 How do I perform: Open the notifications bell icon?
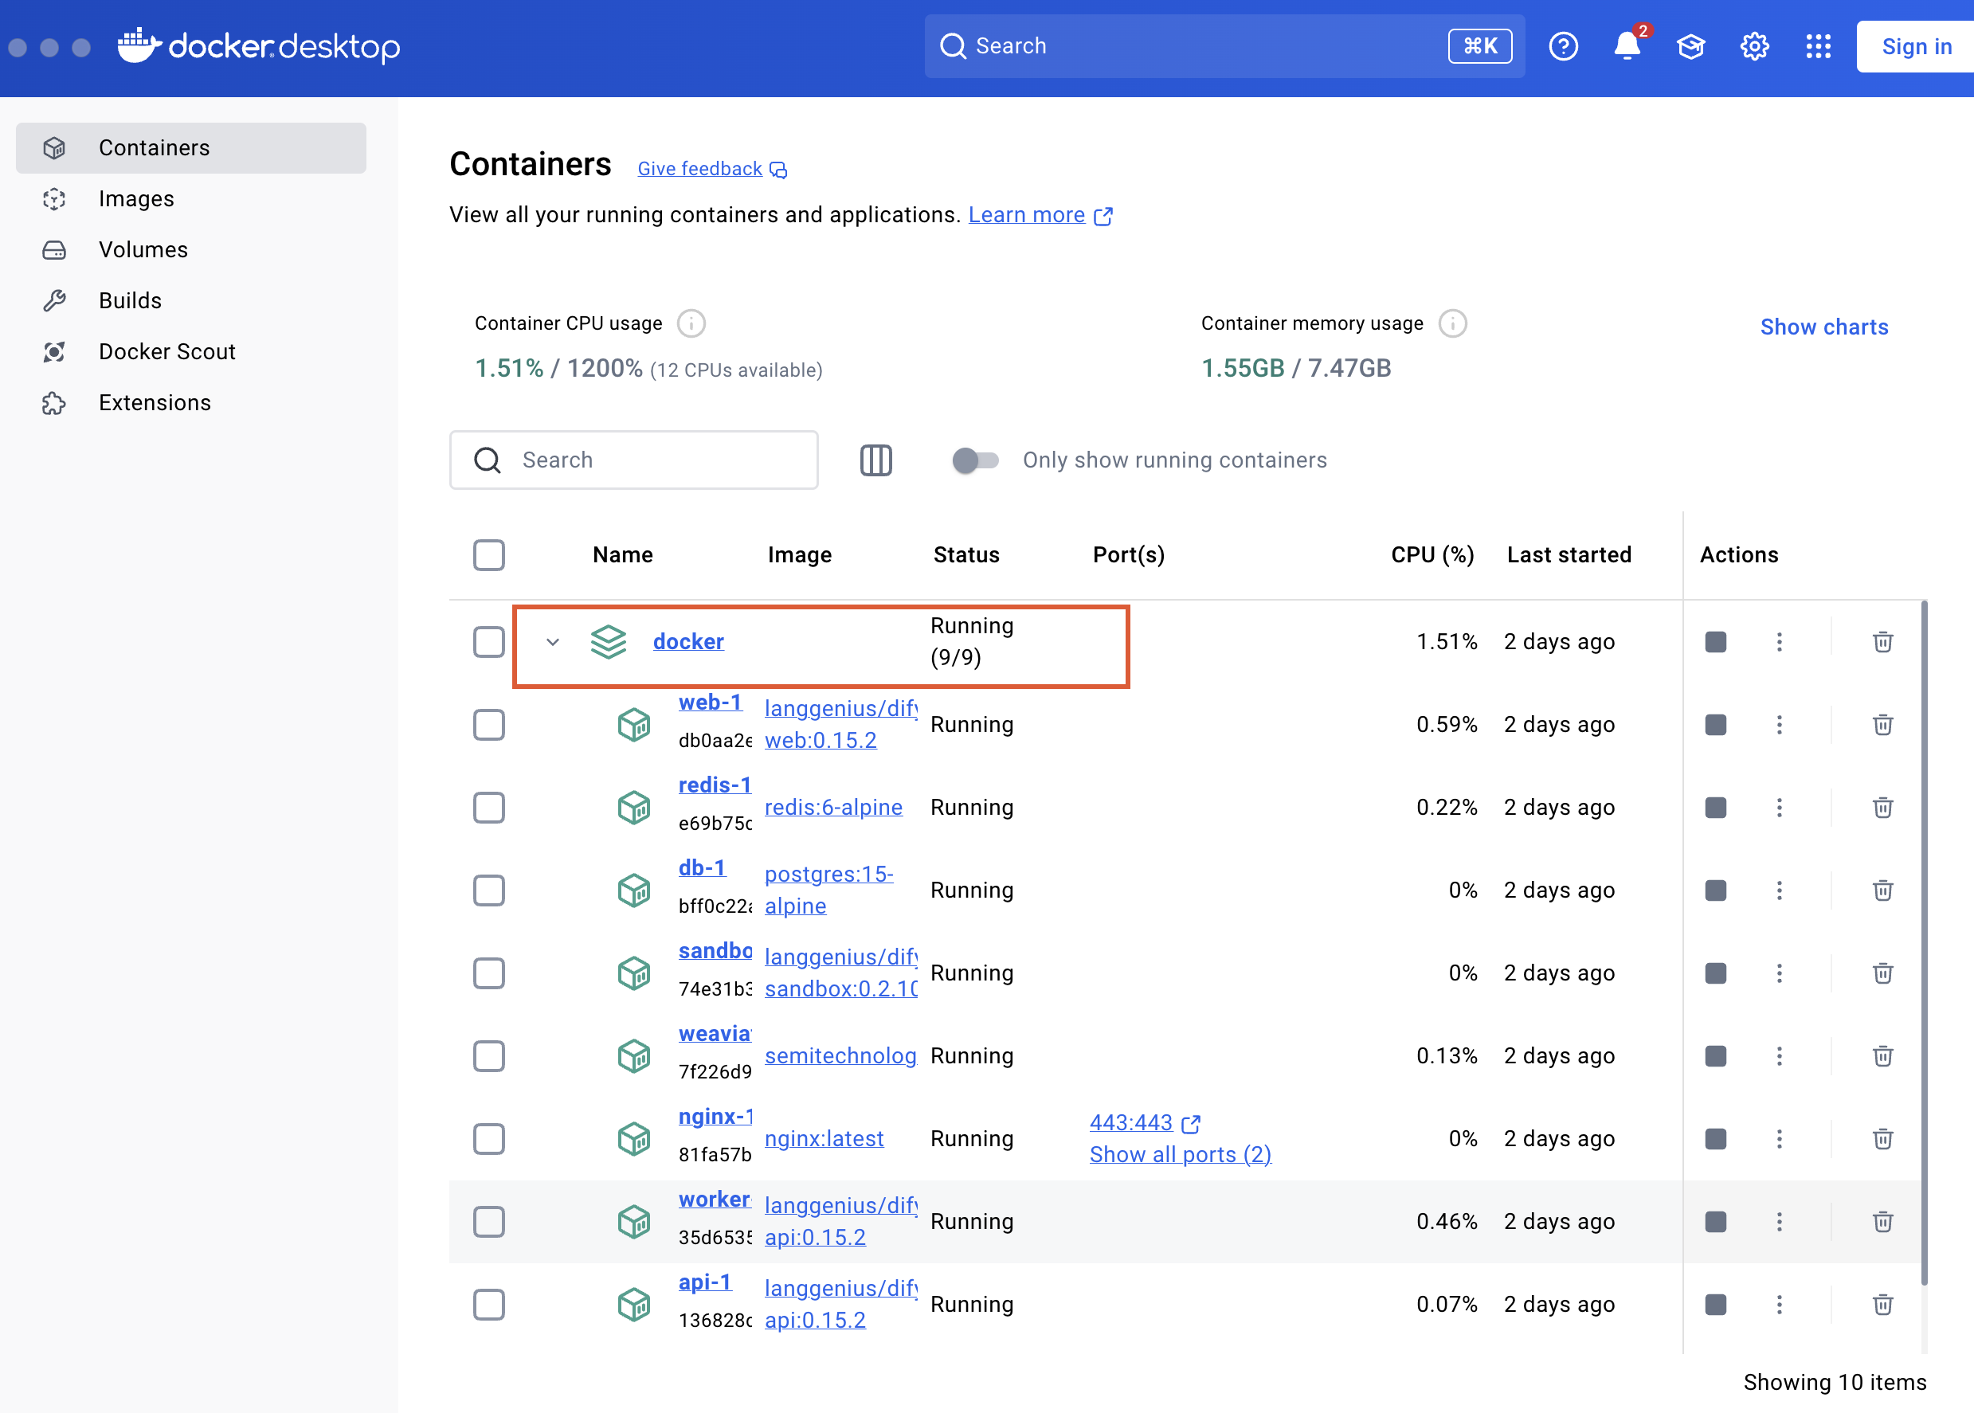1625,46
